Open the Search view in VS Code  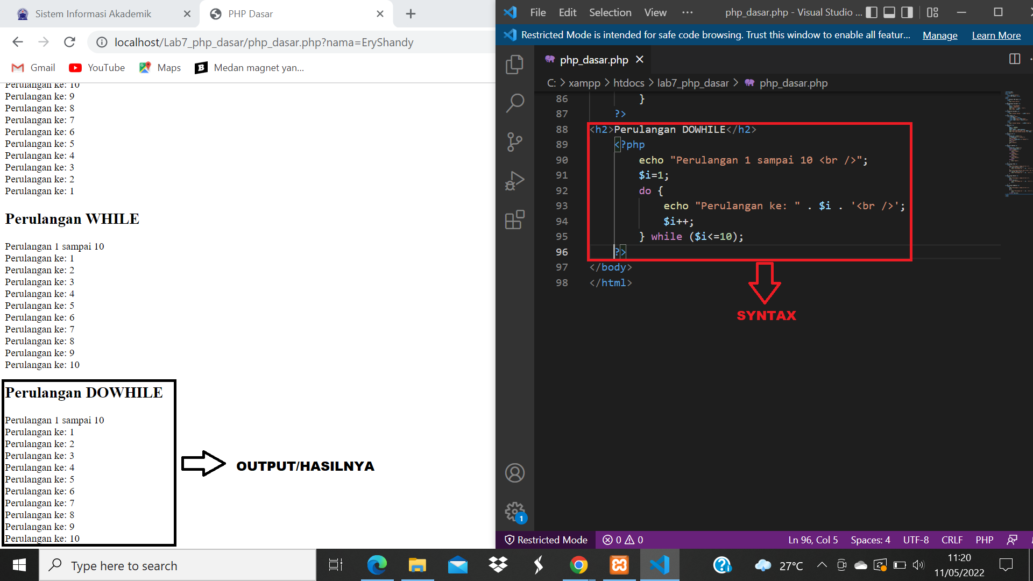[x=515, y=102]
